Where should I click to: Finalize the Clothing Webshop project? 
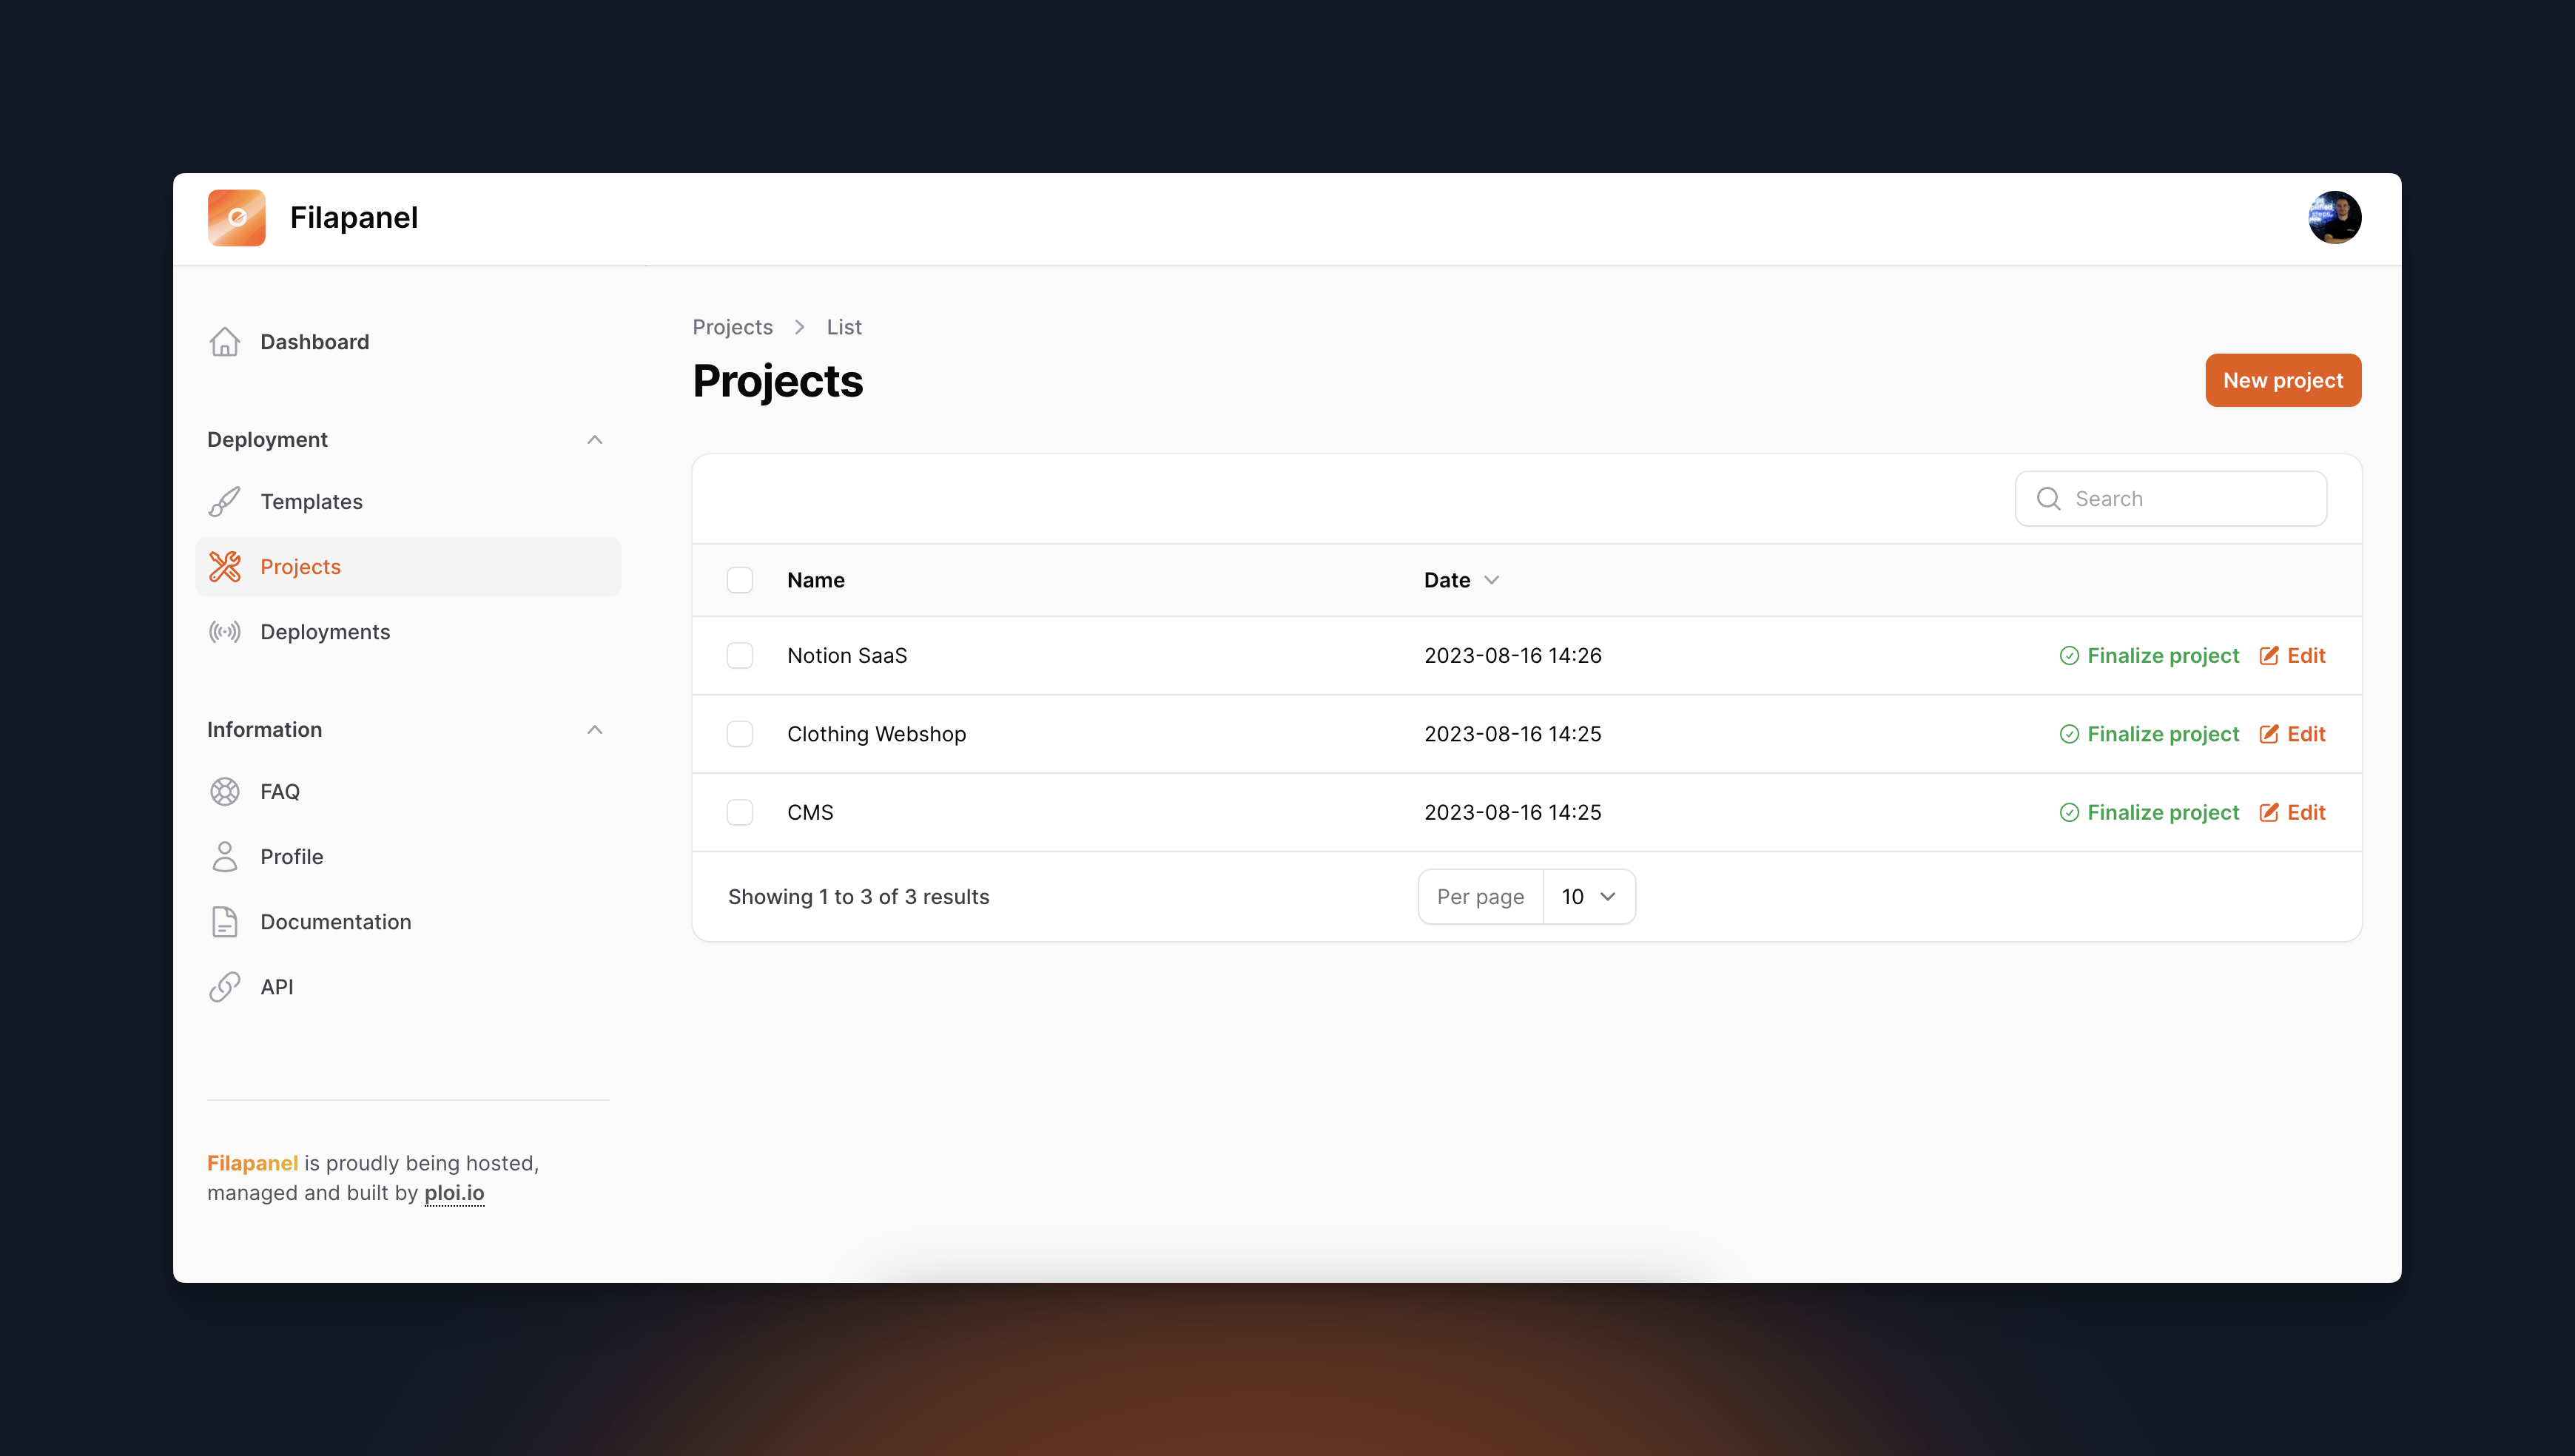click(2149, 734)
